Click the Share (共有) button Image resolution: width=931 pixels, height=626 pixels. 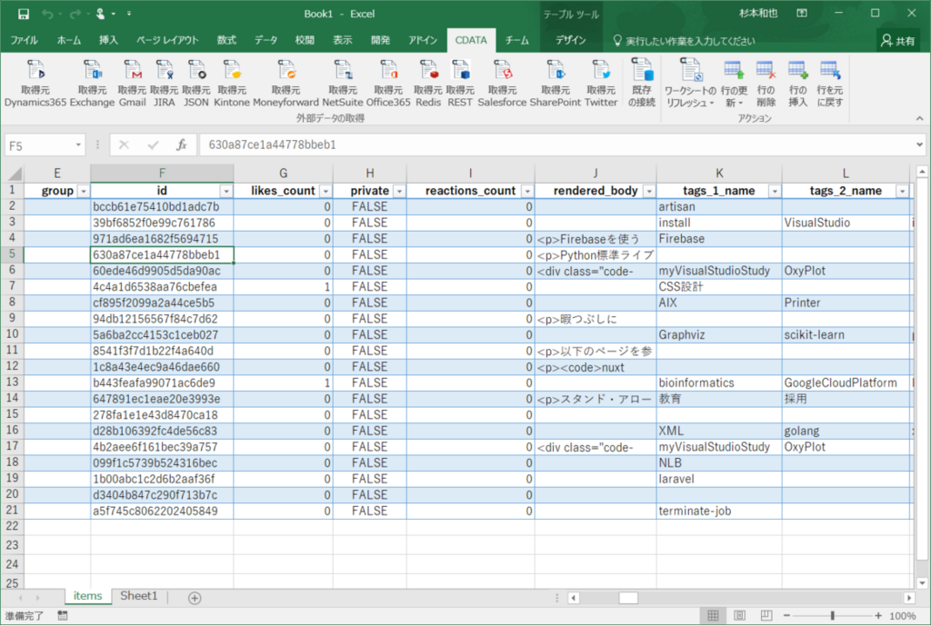pyautogui.click(x=897, y=41)
